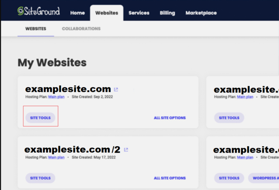Open external link icon beside examplesite.com
The width and height of the screenshot is (279, 190).
(x=116, y=89)
